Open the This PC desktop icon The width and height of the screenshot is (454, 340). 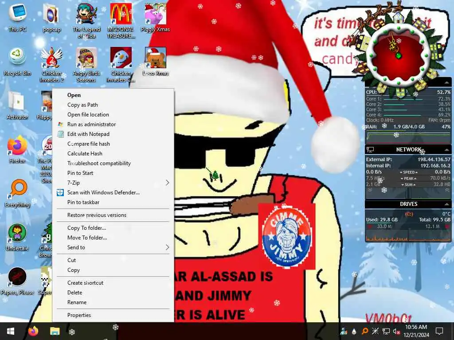point(17,17)
